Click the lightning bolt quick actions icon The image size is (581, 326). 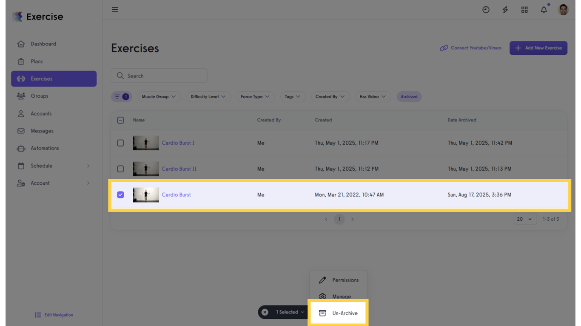pyautogui.click(x=505, y=10)
